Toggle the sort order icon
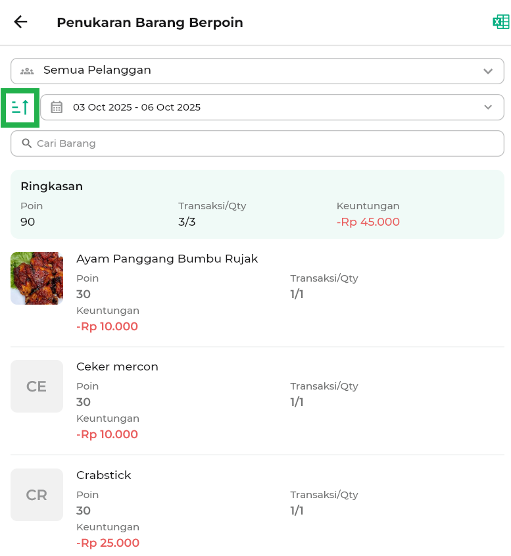 [20, 107]
